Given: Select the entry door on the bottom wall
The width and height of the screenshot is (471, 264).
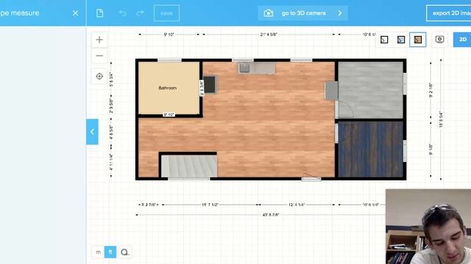Looking at the screenshot, I should [x=311, y=177].
